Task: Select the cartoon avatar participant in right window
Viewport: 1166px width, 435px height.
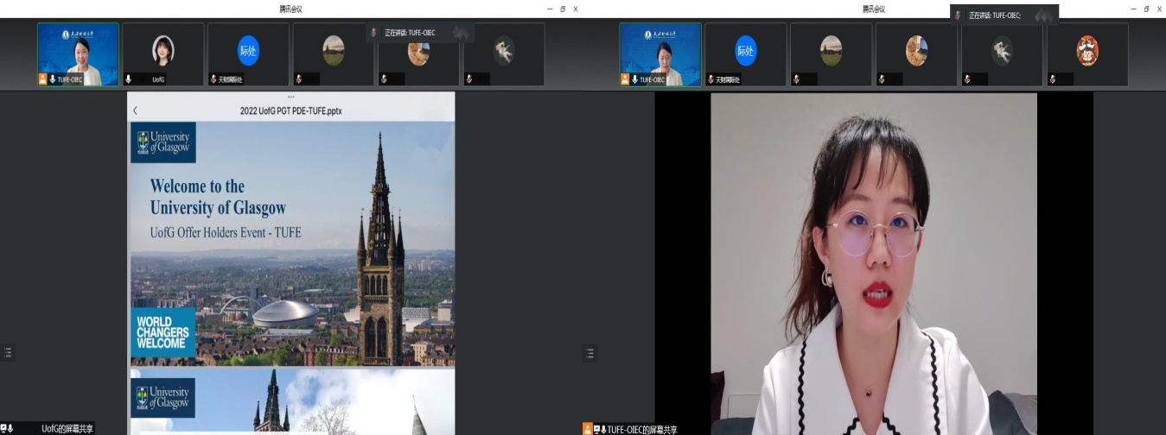Action: coord(1087,51)
